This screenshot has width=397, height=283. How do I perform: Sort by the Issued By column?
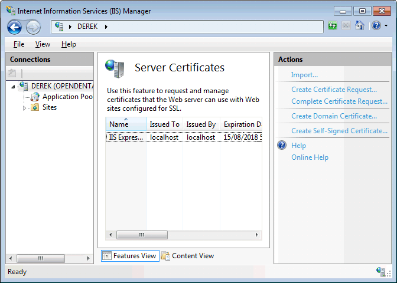click(x=201, y=124)
